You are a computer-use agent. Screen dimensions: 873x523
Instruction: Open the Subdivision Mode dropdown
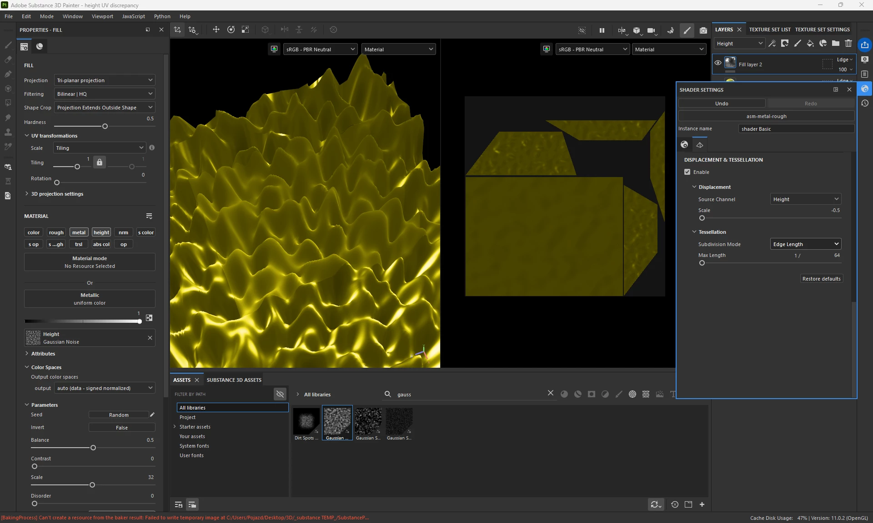tap(805, 244)
